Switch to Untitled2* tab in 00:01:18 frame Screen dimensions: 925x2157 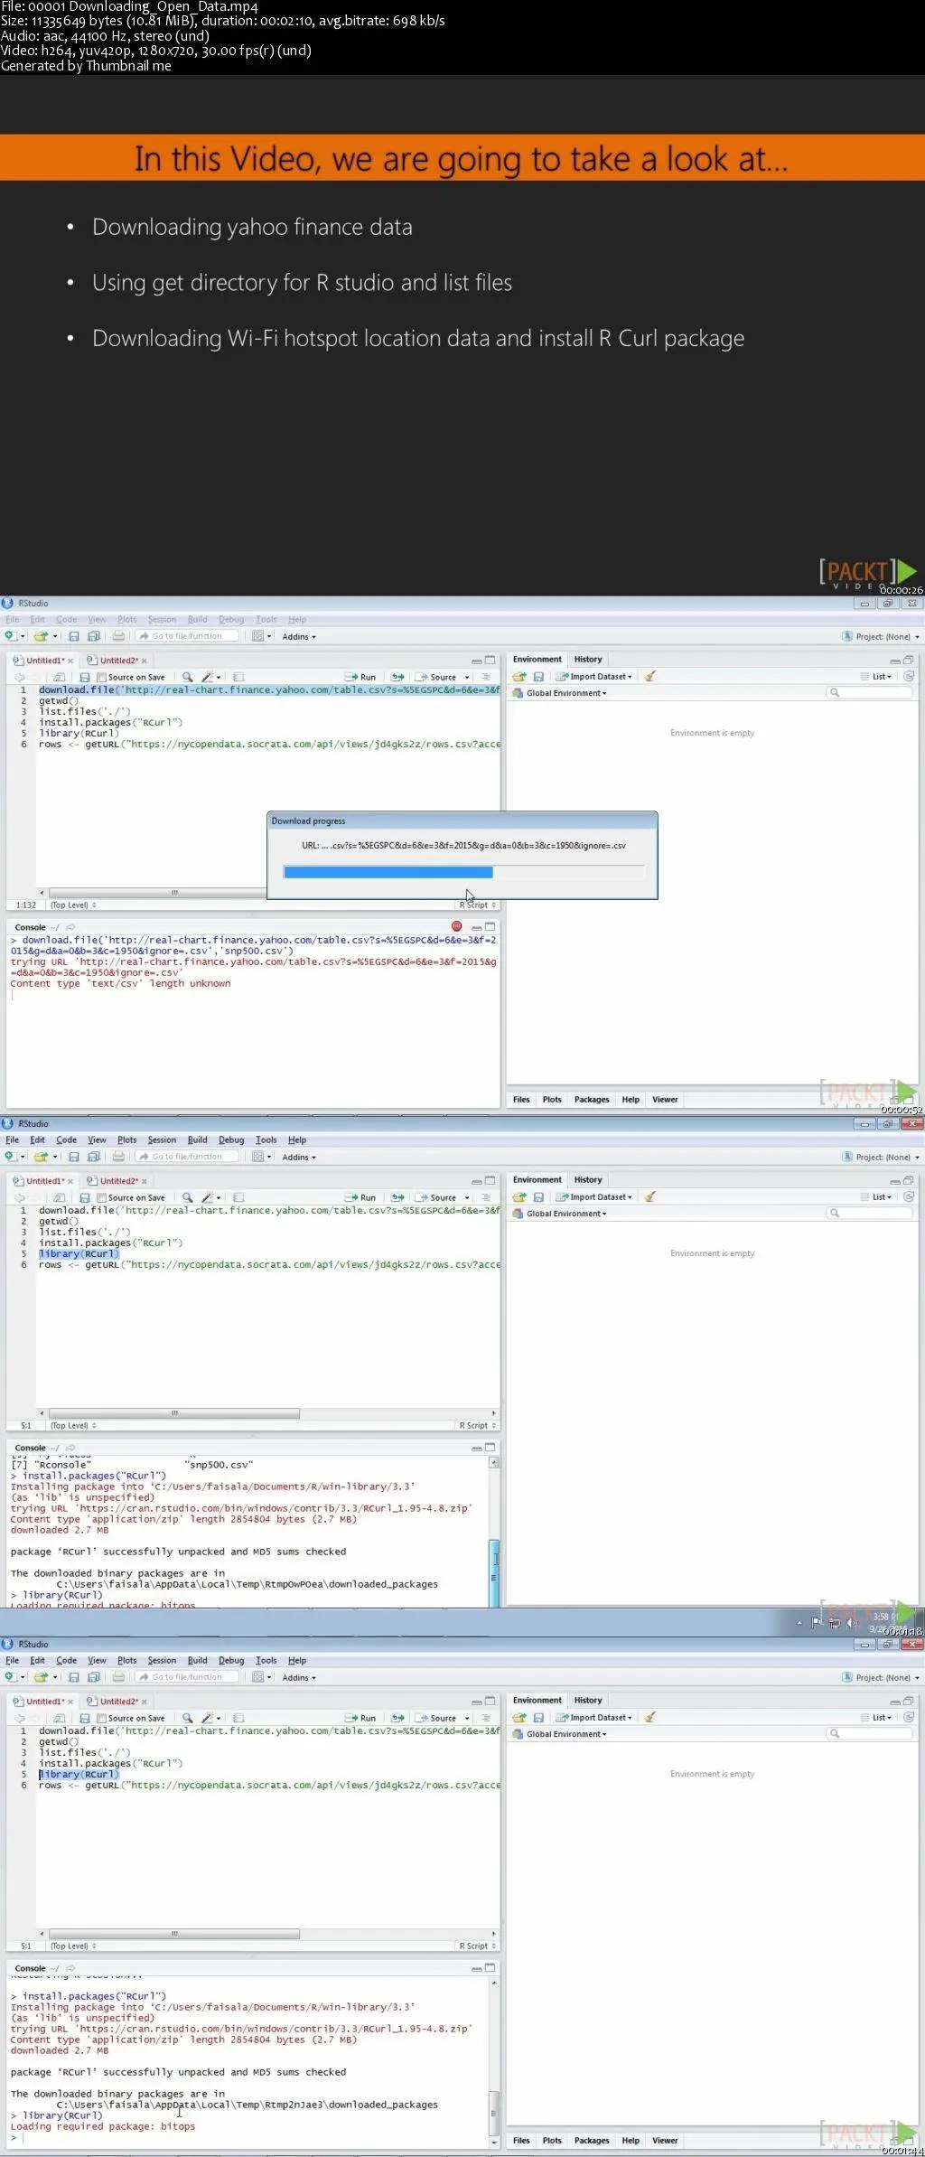tap(118, 1180)
